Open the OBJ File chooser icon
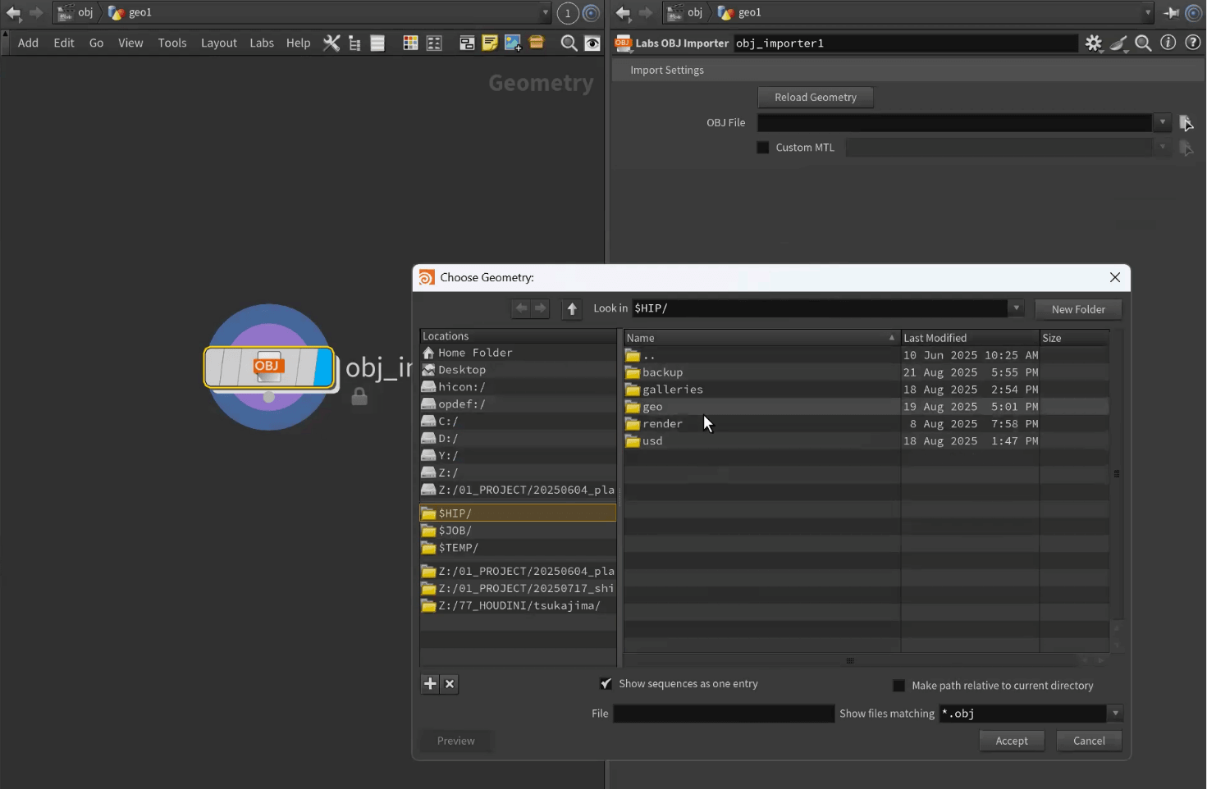 tap(1186, 123)
